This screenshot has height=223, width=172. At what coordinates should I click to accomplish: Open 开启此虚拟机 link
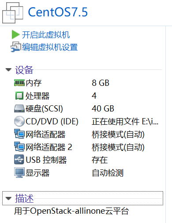pyautogui.click(x=46, y=35)
